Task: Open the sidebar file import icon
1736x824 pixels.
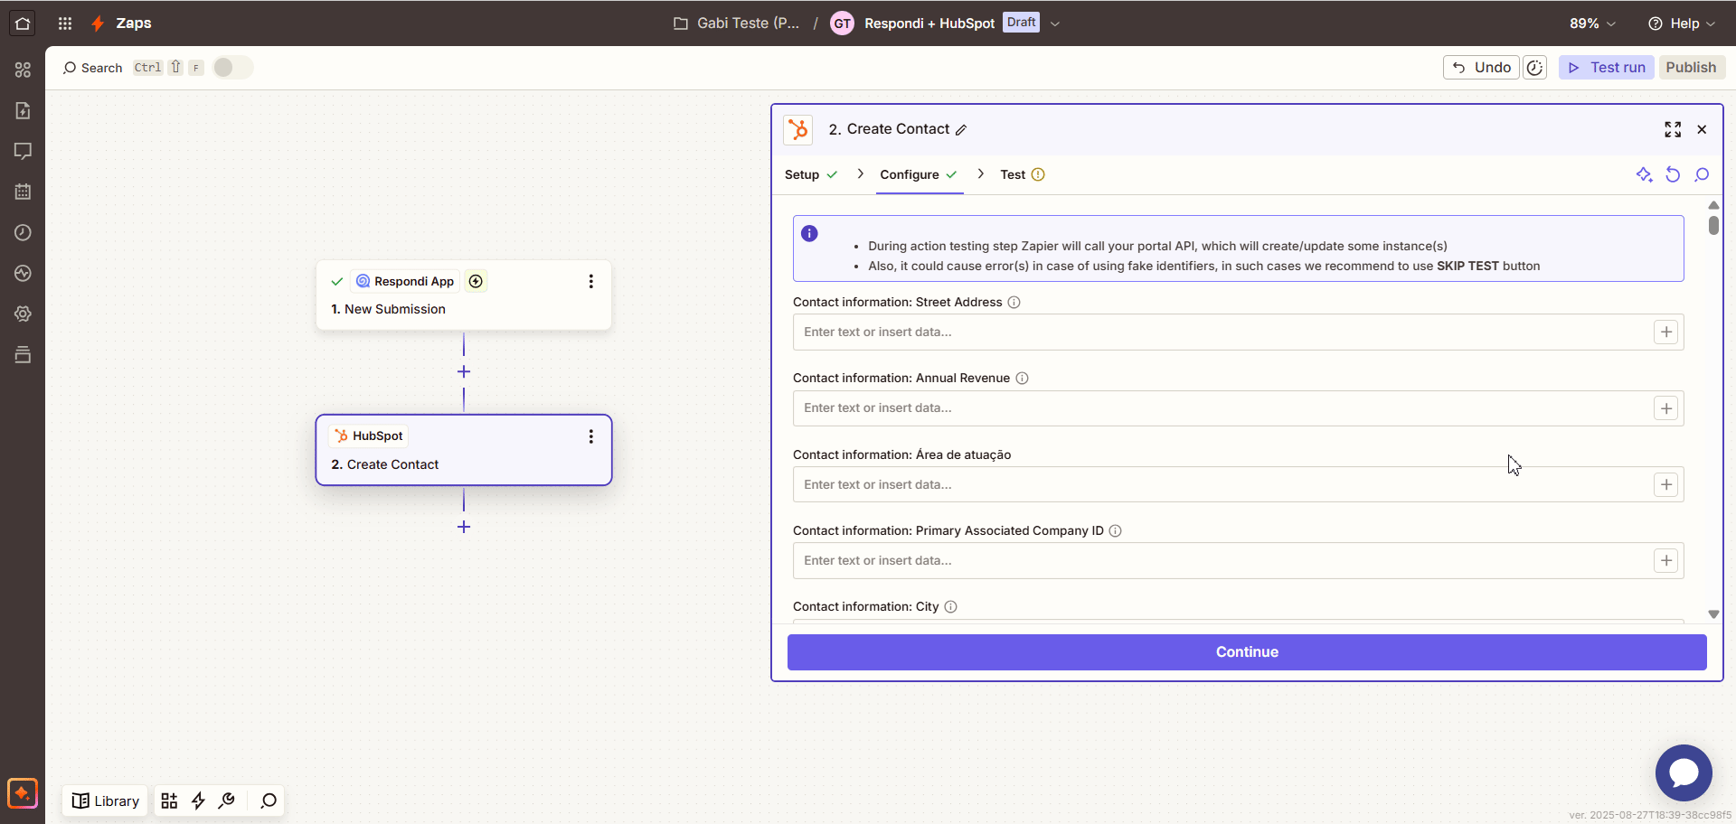Action: (23, 110)
